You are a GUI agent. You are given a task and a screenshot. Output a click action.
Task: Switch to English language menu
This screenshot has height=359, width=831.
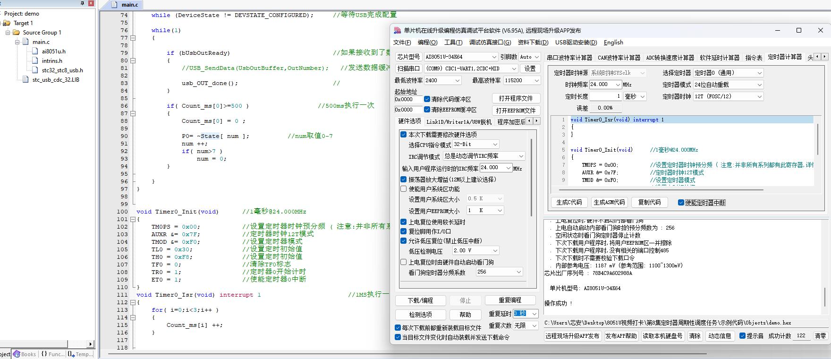coord(613,43)
